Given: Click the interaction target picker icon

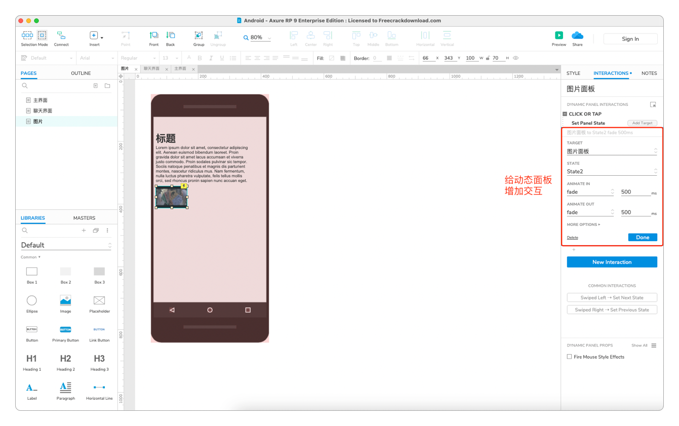Looking at the screenshot, I should tap(653, 104).
